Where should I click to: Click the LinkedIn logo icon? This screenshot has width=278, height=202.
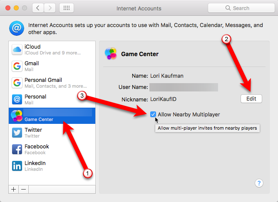coord(17,166)
